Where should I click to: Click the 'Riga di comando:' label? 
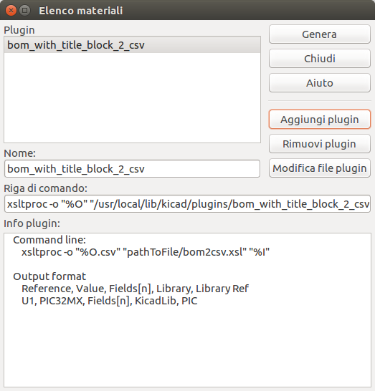tap(45, 188)
